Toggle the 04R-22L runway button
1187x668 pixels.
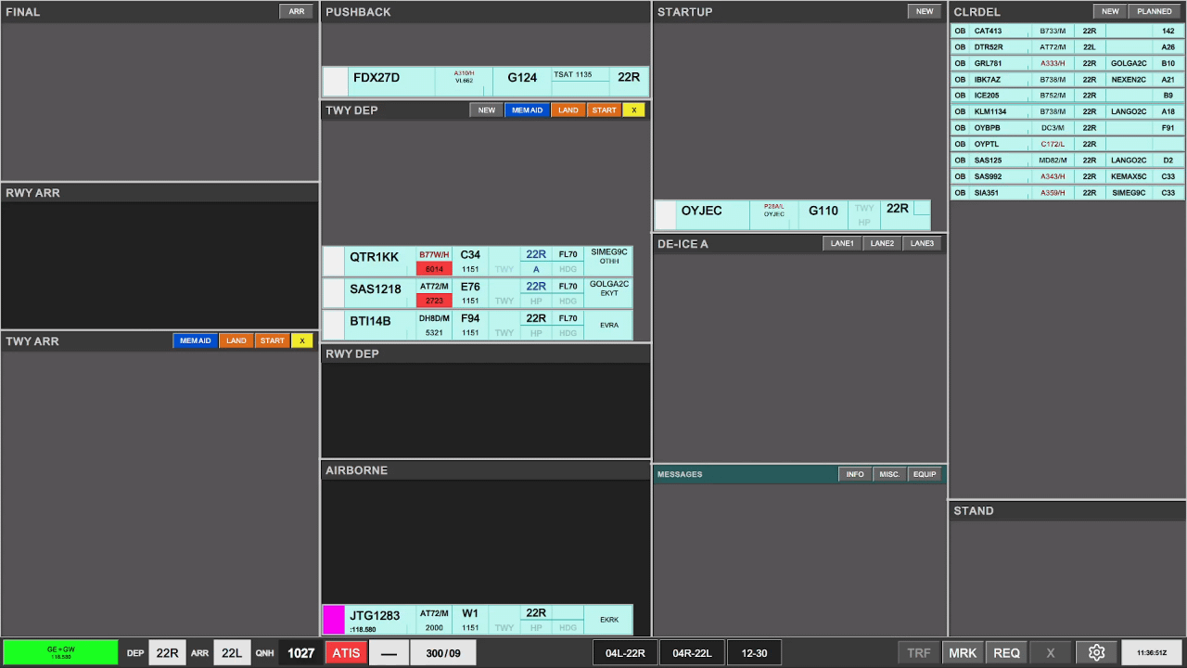[693, 652]
